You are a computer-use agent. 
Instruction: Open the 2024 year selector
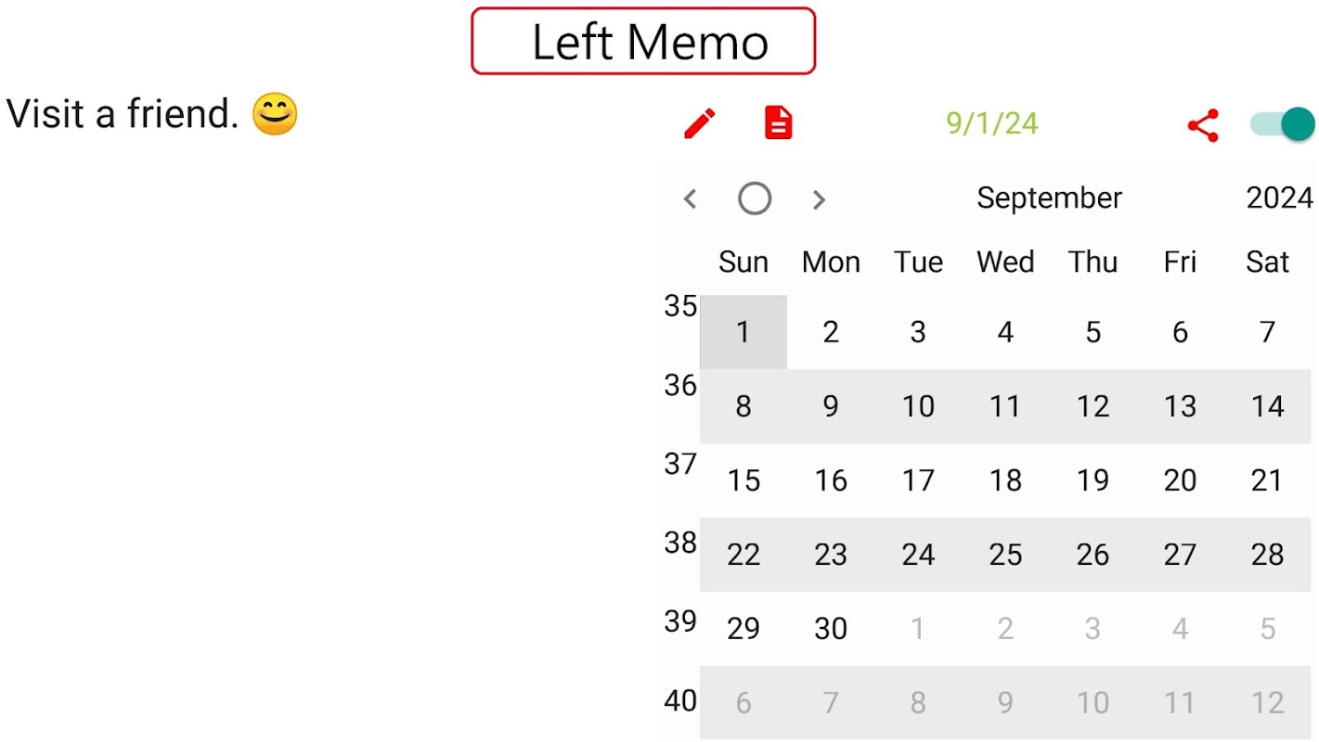coord(1278,198)
